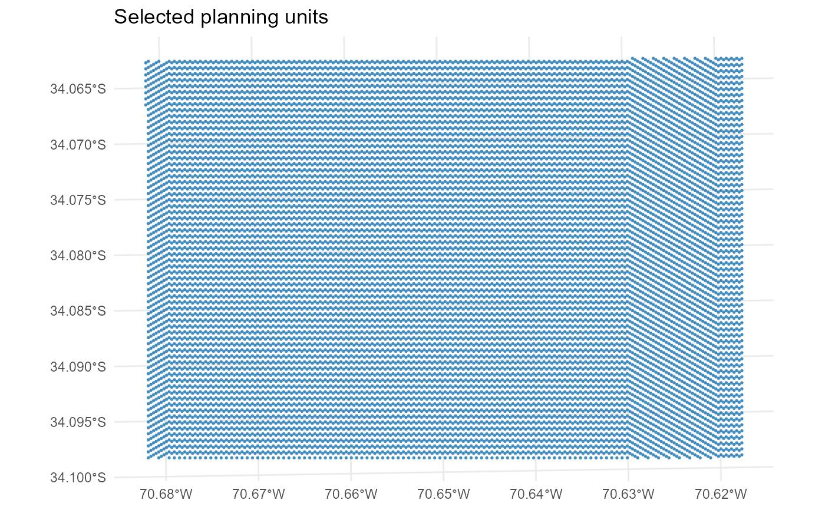Viewport: 825px width, 510px height.
Task: Click the 34.070°S latitude axis label
Action: (78, 145)
